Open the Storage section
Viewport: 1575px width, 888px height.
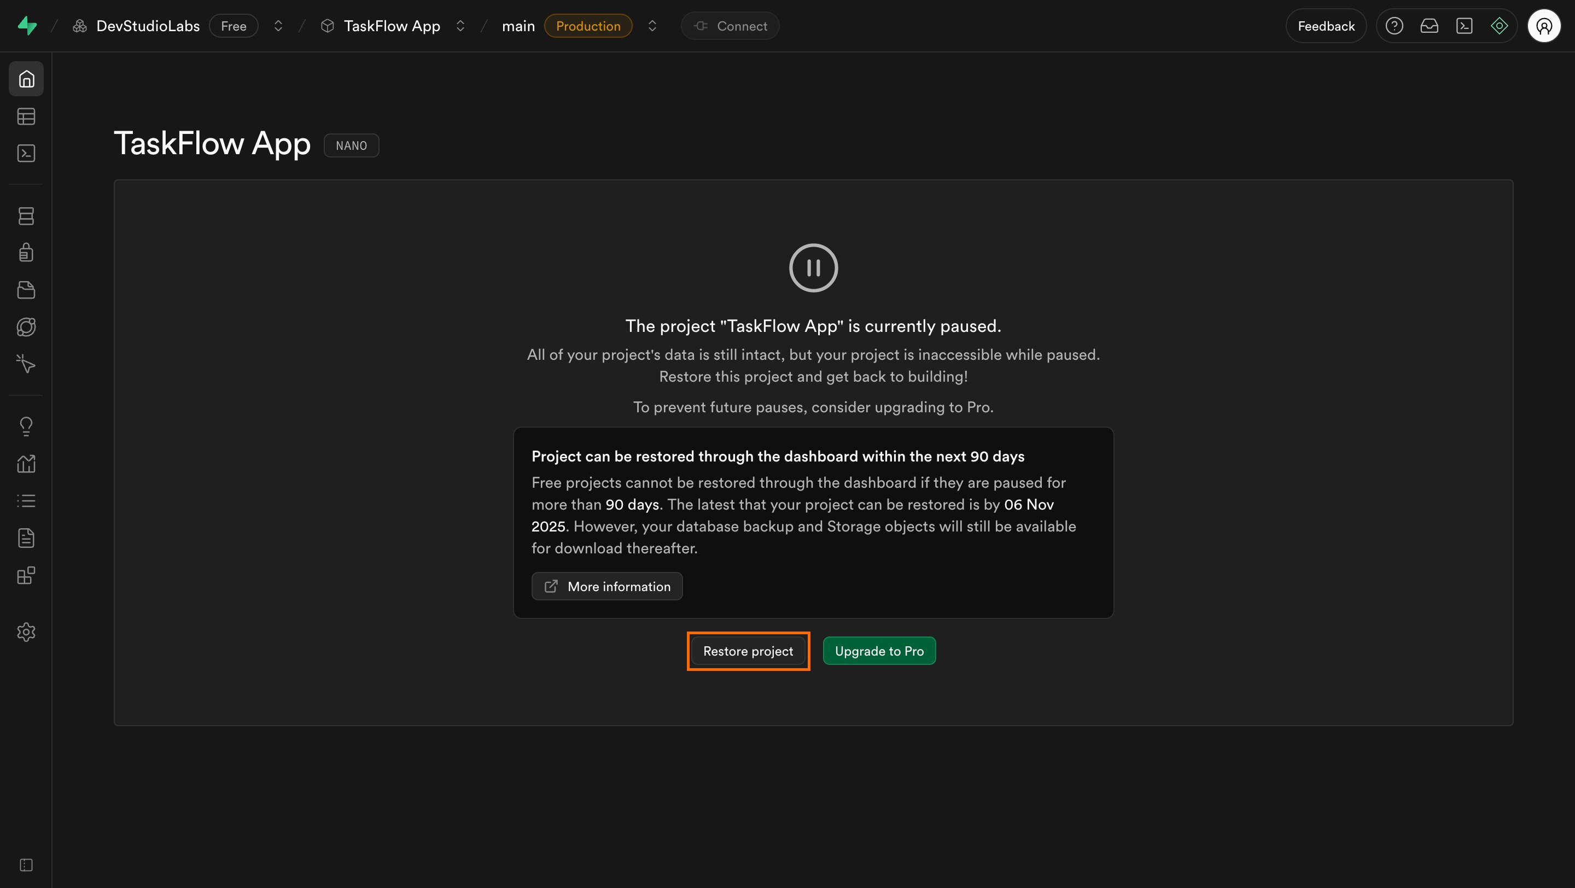26,290
